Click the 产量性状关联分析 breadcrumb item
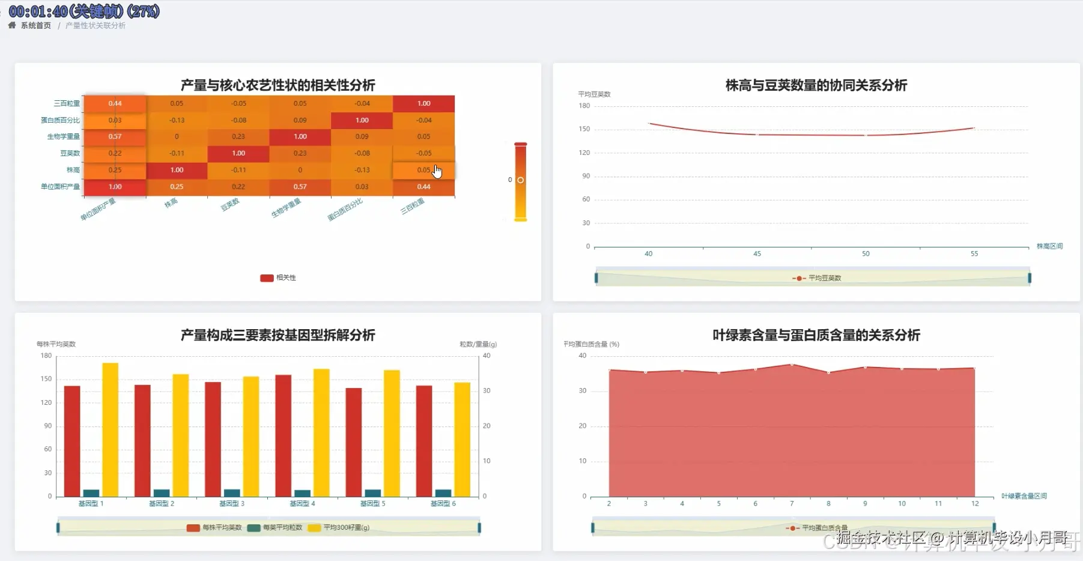This screenshot has height=561, width=1083. pyautogui.click(x=96, y=25)
